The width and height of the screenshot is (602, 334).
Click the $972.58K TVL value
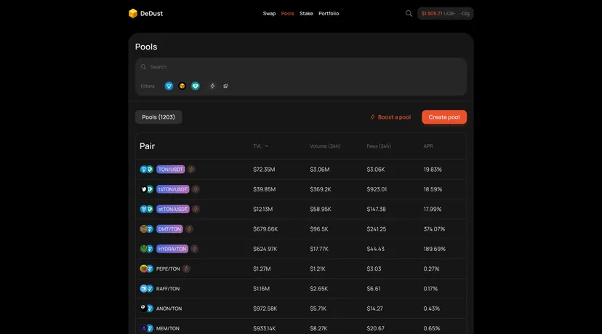265,309
